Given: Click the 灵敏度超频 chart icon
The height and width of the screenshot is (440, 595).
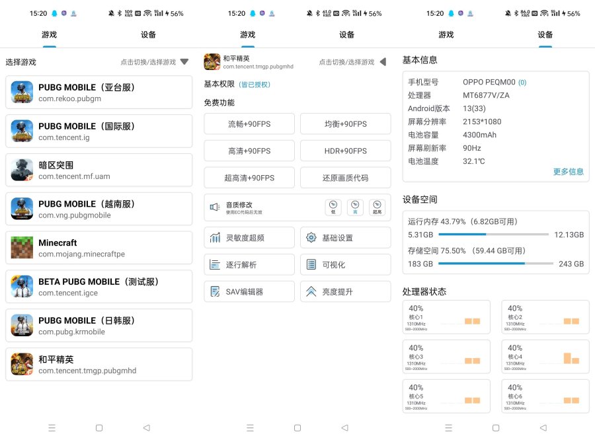Looking at the screenshot, I should pos(215,238).
